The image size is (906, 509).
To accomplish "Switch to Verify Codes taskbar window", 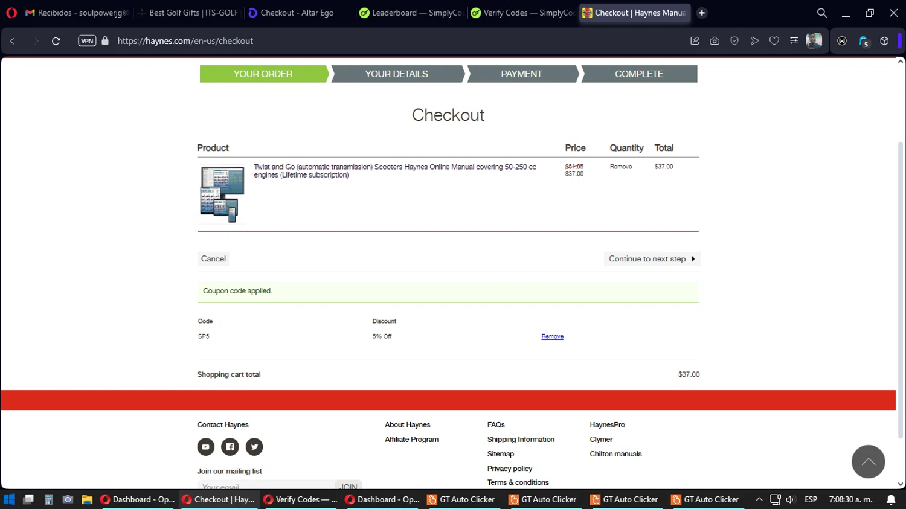I will pyautogui.click(x=301, y=499).
